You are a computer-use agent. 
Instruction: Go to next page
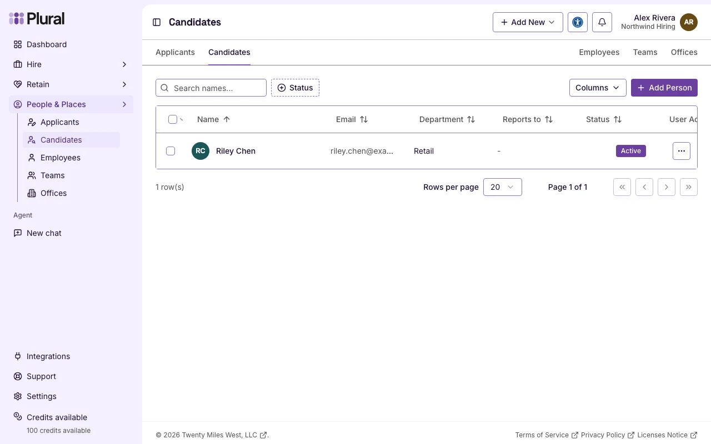667,187
